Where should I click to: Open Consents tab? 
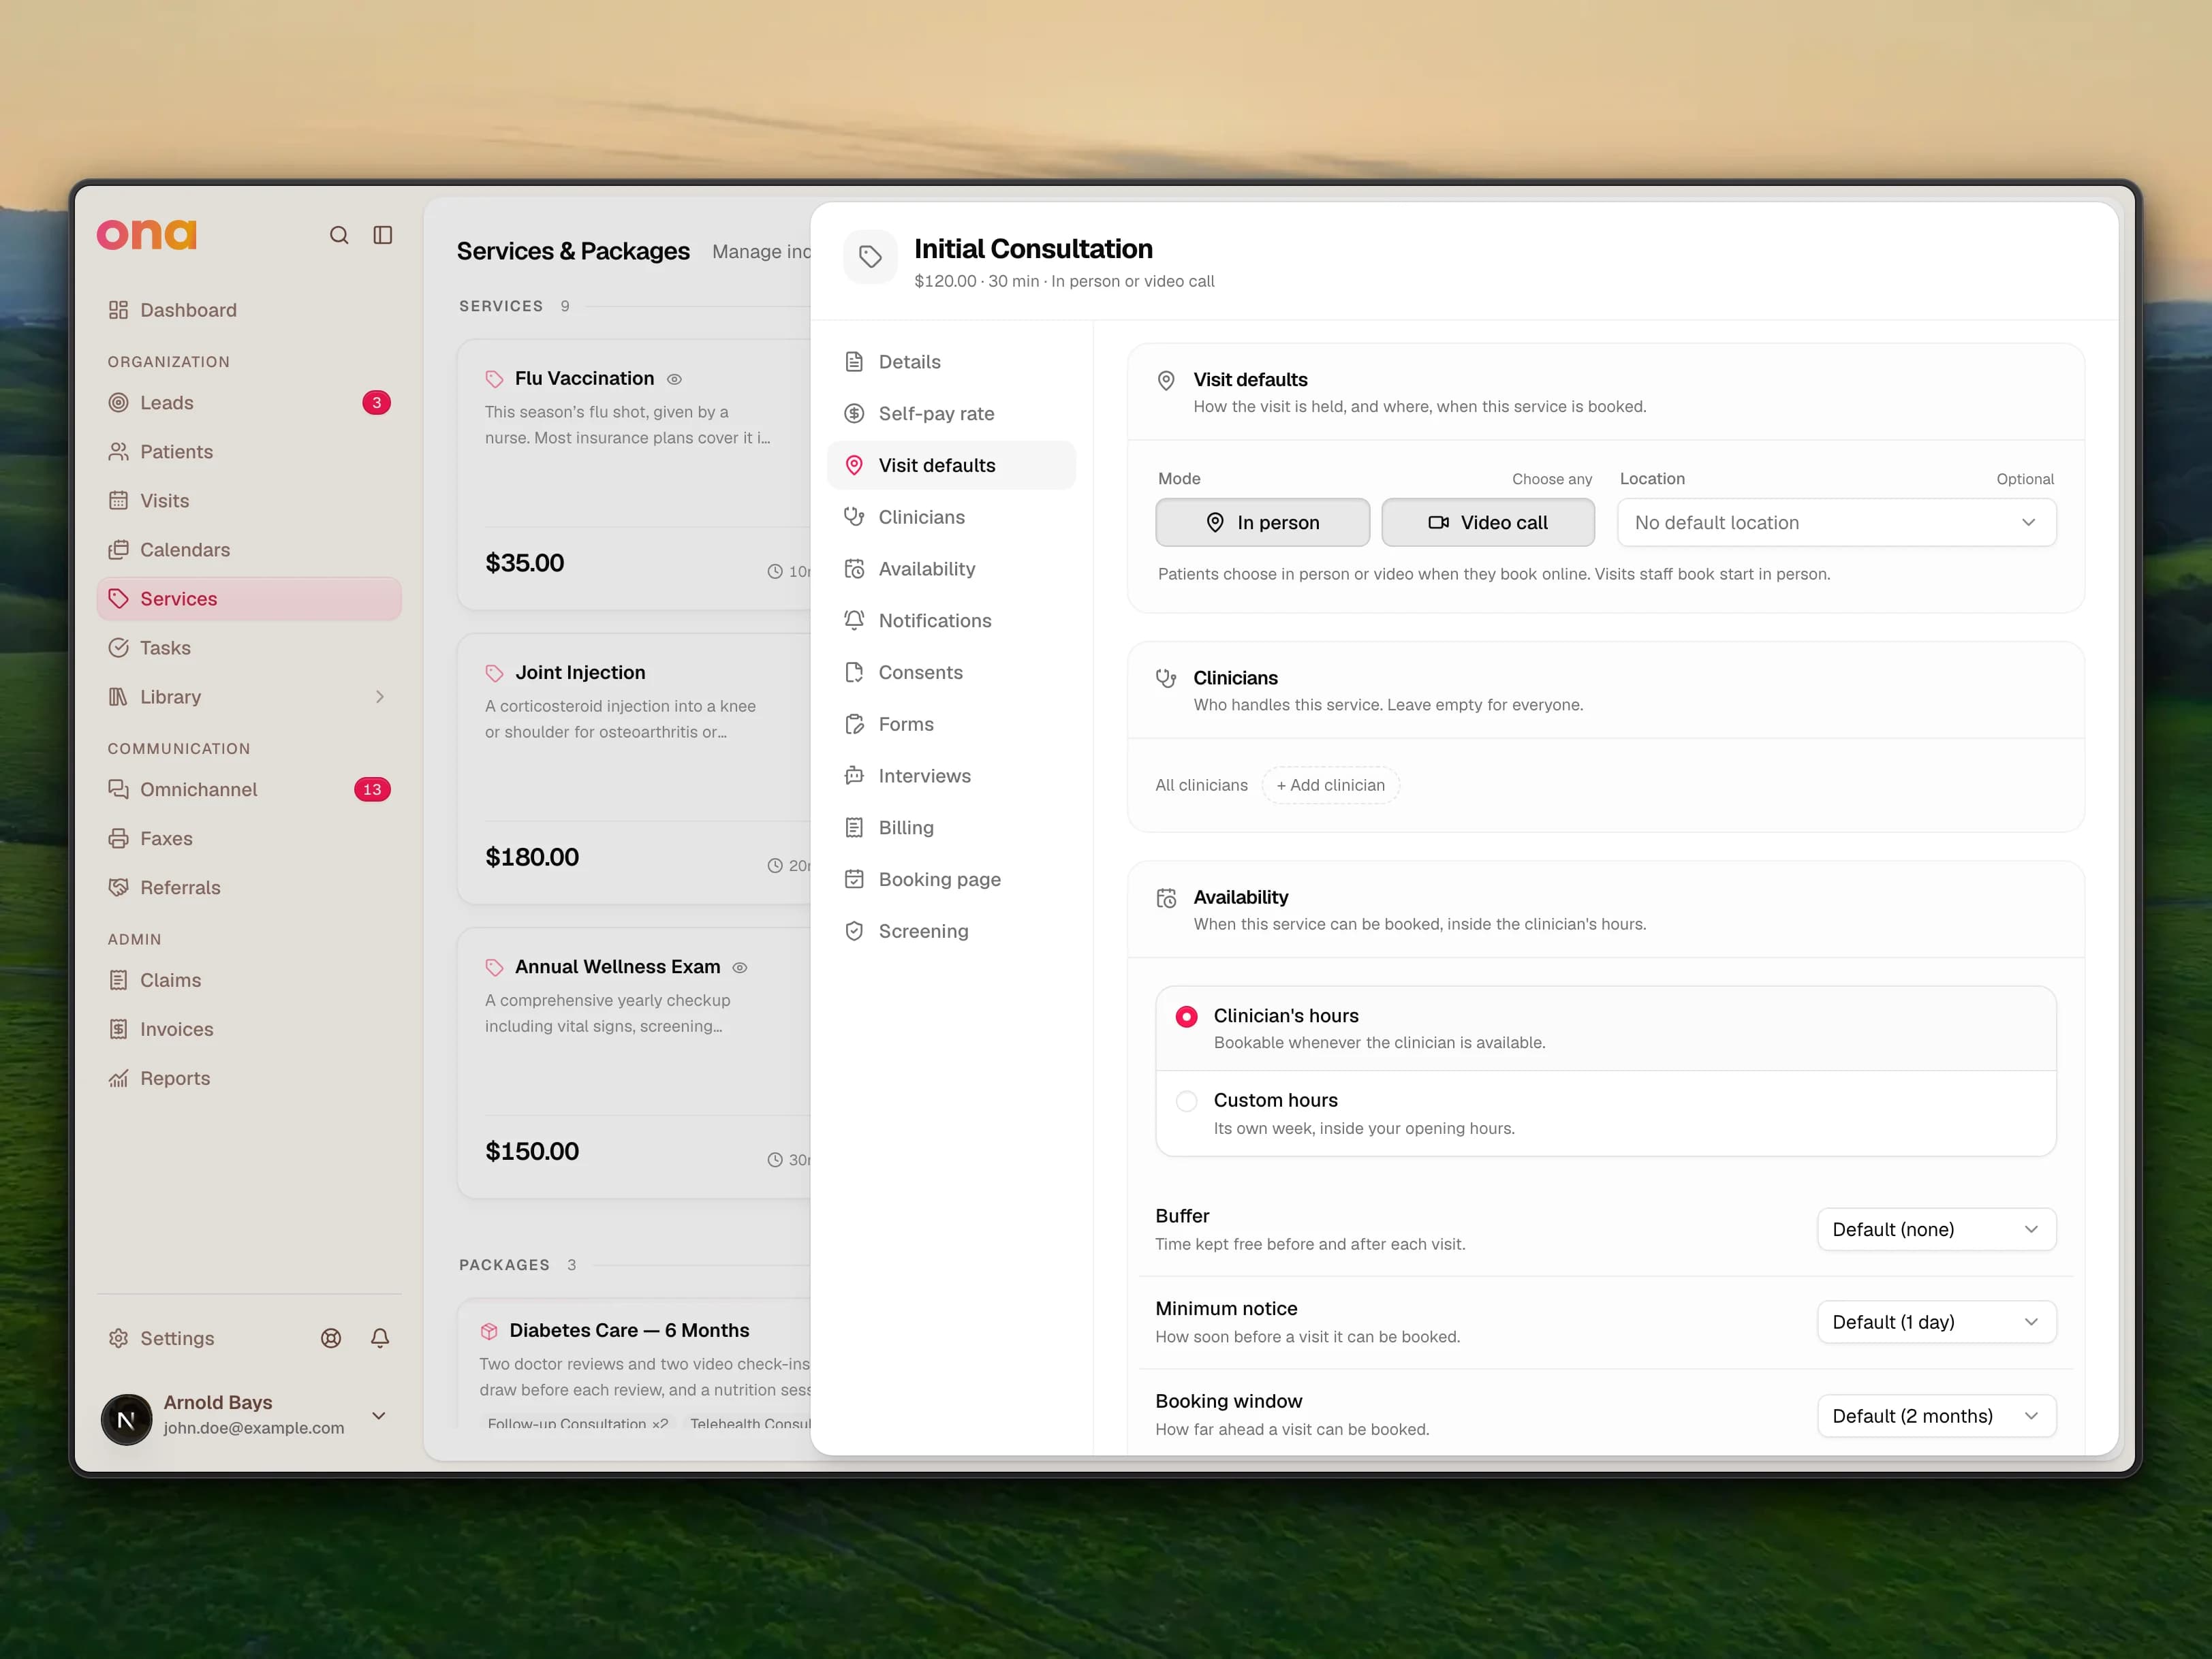[x=951, y=673]
